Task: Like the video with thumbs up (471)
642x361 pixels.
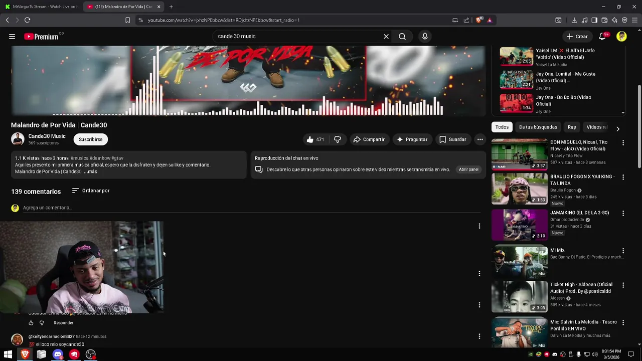Action: (315, 139)
